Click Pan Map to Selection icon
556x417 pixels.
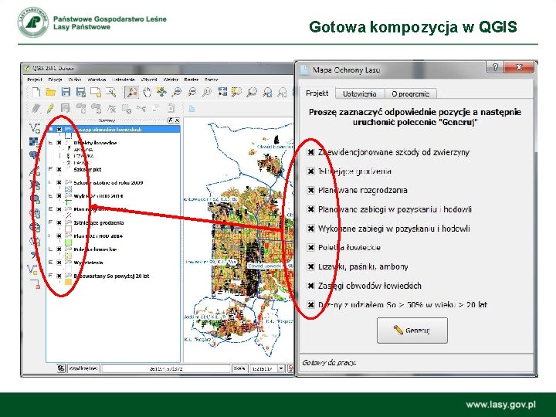pos(161,92)
